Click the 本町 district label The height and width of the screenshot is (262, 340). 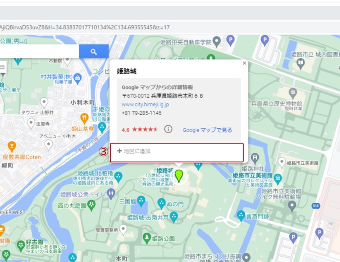(x=121, y=259)
